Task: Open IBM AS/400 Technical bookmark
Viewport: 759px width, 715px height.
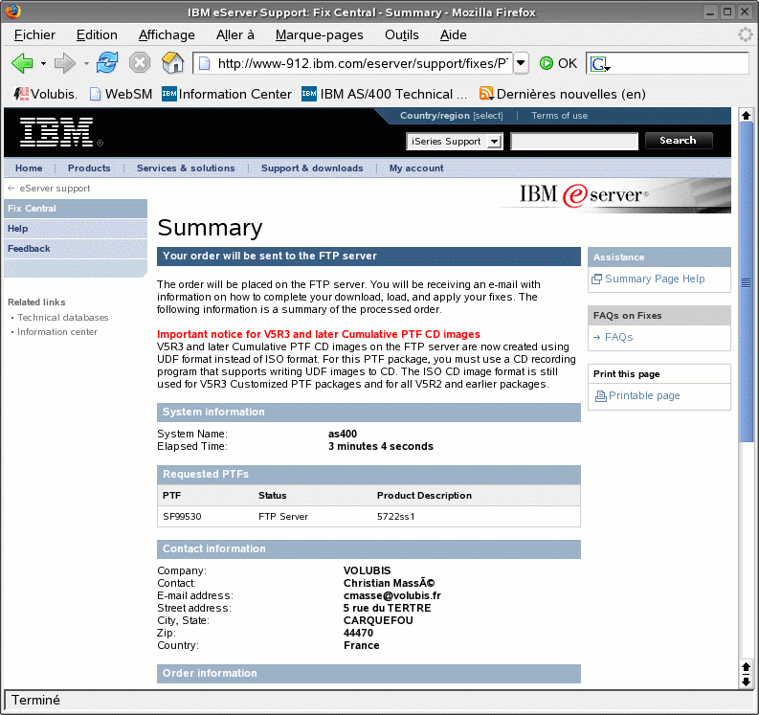Action: tap(385, 94)
